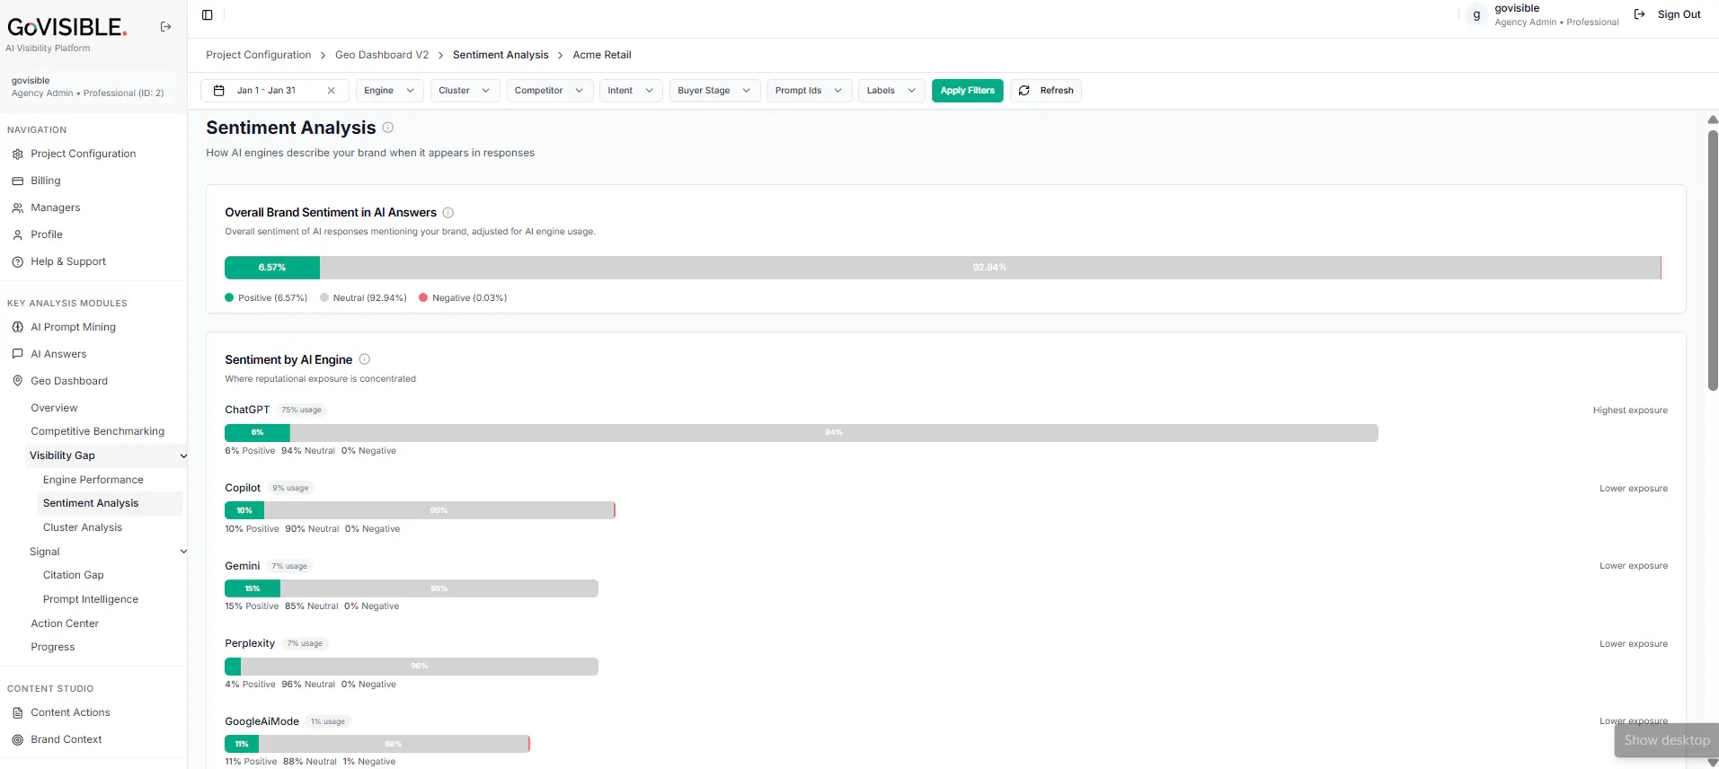The height and width of the screenshot is (769, 1719).
Task: Click Copilot 9% usage badge
Action: click(290, 488)
